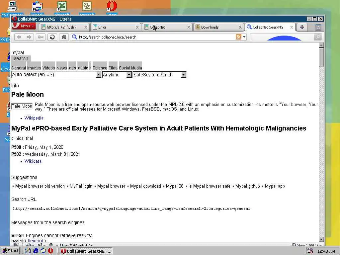The height and width of the screenshot is (255, 340).
Task: Click the Pale Moon image placeholder
Action: tap(22, 106)
